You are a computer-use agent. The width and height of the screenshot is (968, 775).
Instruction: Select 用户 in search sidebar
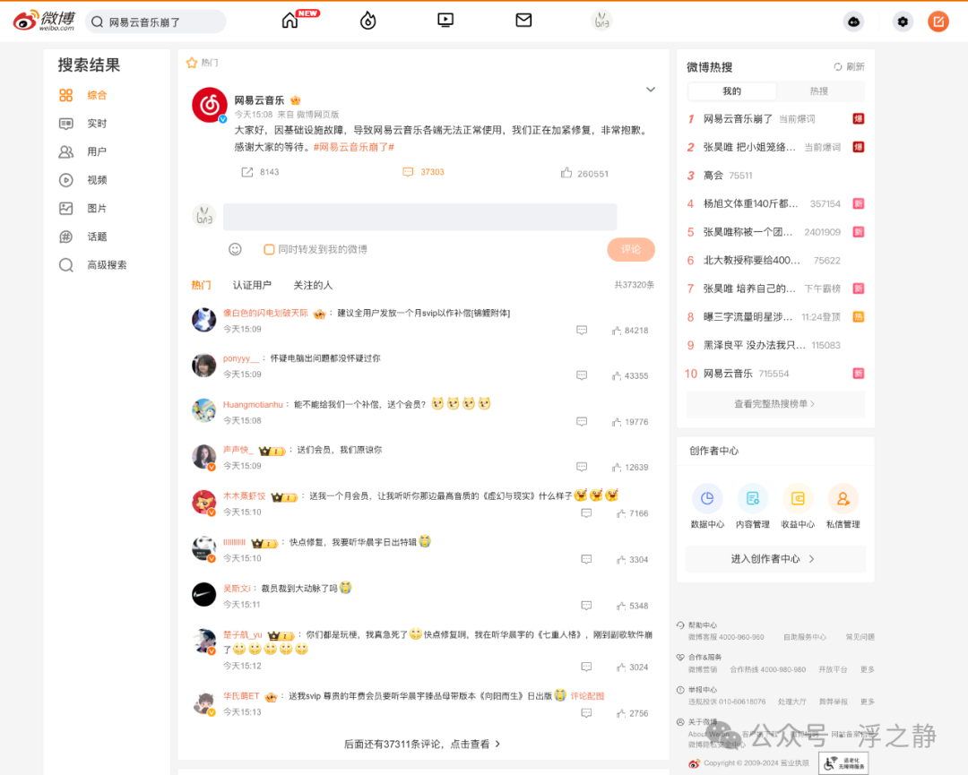click(x=97, y=151)
